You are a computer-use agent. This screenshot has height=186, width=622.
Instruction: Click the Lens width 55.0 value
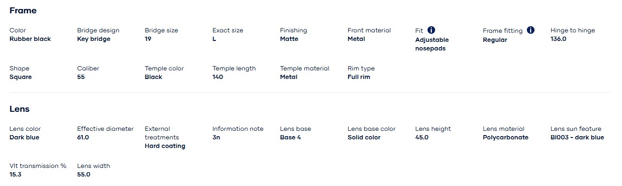[84, 175]
